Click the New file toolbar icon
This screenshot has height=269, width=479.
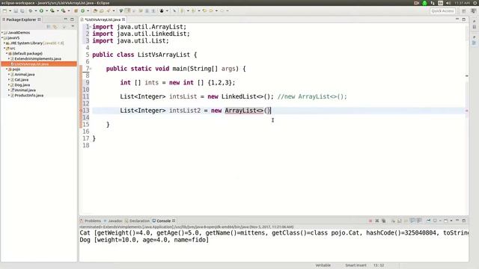pyautogui.click(x=4, y=10)
